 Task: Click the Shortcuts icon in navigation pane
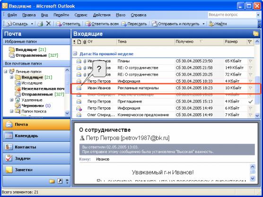point(60,181)
